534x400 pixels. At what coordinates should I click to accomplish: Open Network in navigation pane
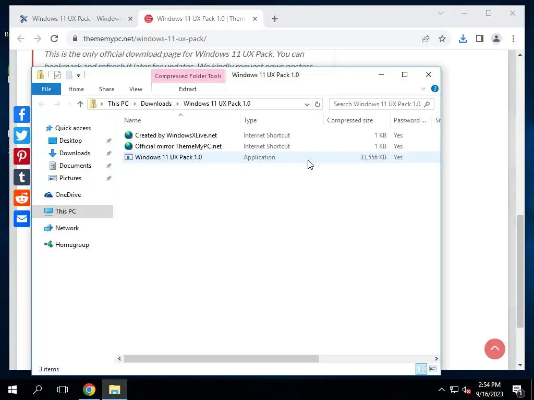click(67, 228)
